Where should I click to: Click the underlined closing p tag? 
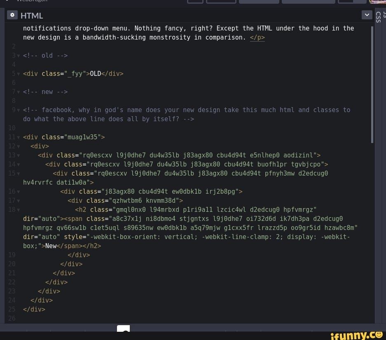pos(257,38)
